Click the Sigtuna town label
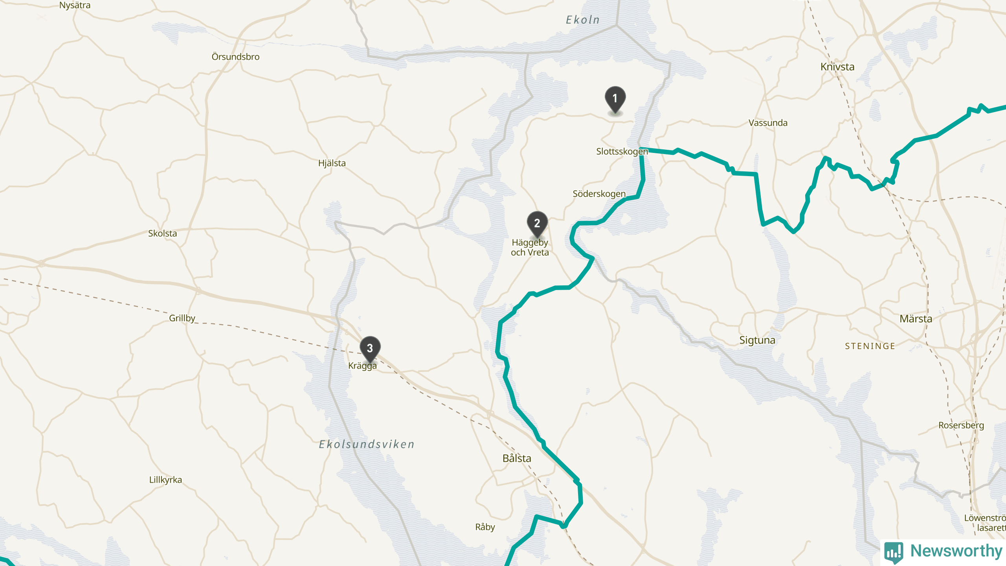The image size is (1006, 566). (757, 340)
